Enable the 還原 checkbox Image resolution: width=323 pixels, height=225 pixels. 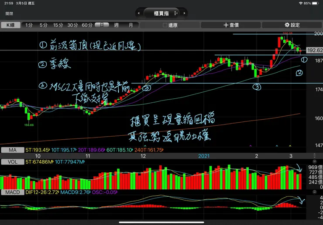point(165,25)
